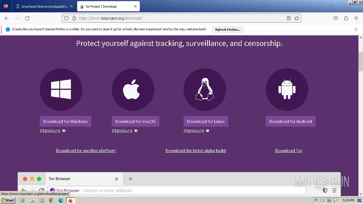
Task: Toggle reader view icon in address bar
Action: click(x=289, y=18)
